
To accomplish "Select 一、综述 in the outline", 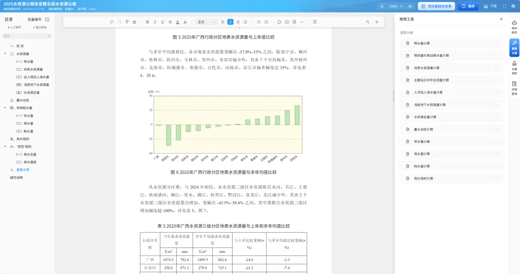I will coord(16,46).
